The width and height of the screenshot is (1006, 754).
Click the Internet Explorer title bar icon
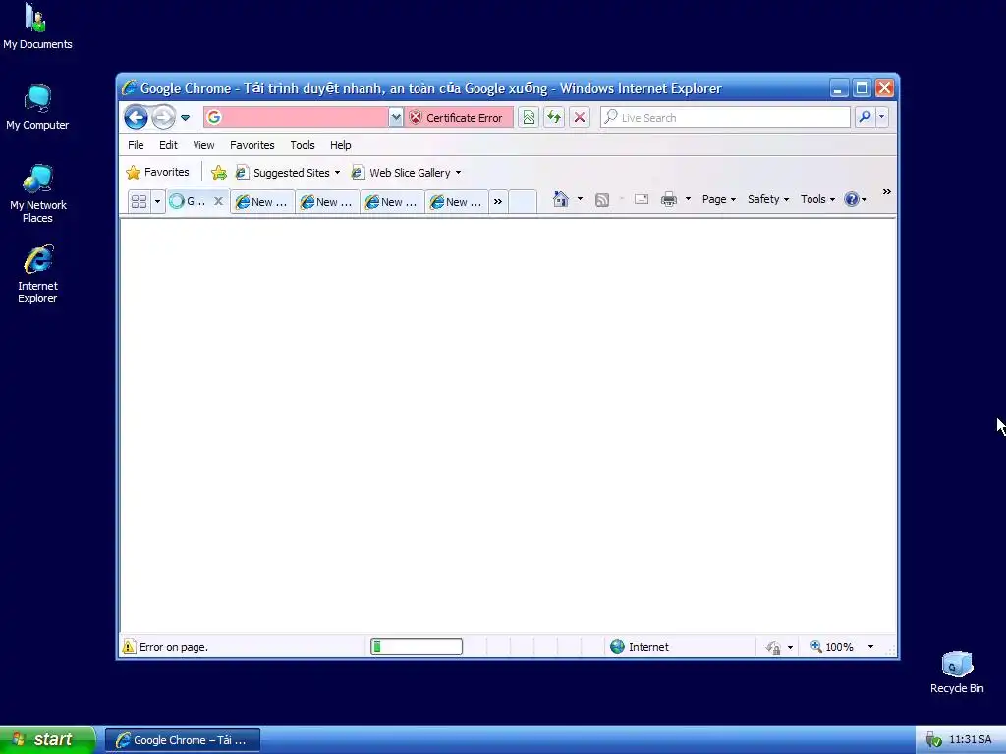[129, 87]
